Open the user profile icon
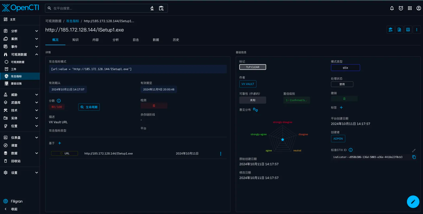The width and height of the screenshot is (423, 214). pos(419,8)
